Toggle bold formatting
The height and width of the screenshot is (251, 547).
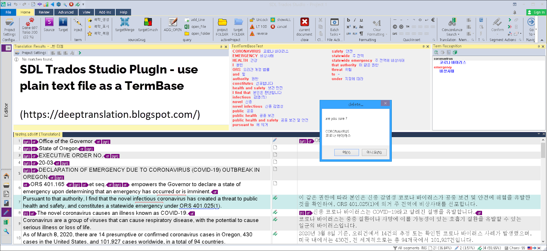pyautogui.click(x=348, y=20)
